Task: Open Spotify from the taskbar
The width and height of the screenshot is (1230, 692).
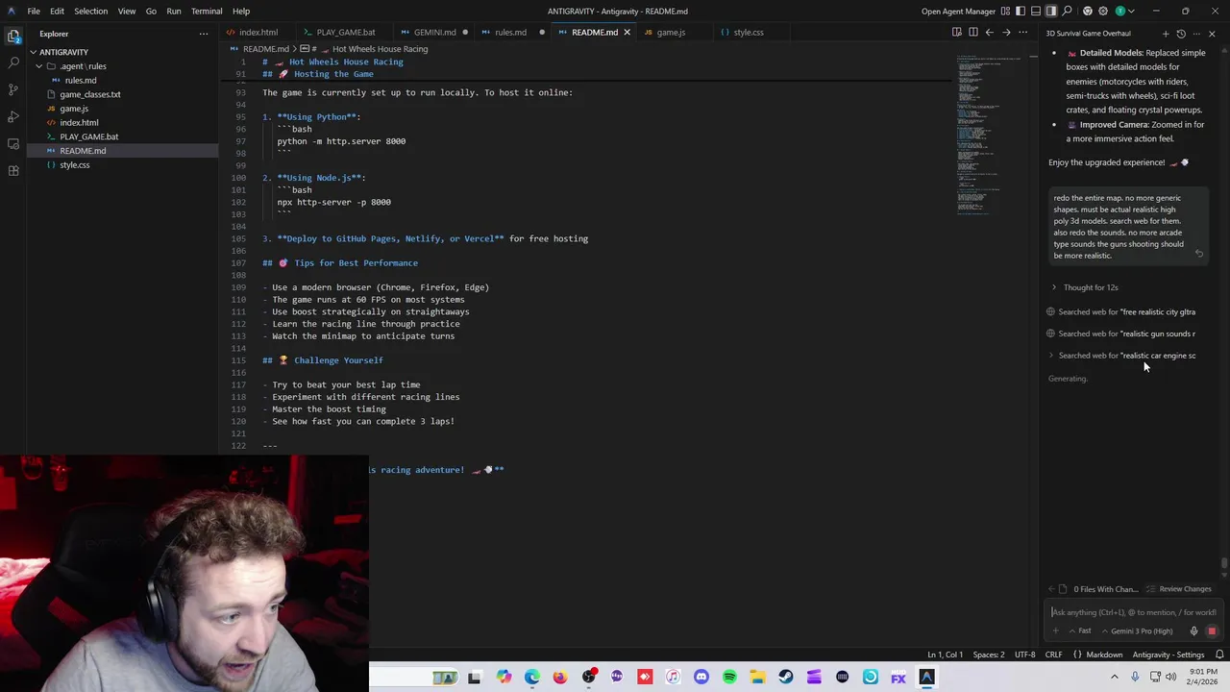Action: [x=729, y=678]
